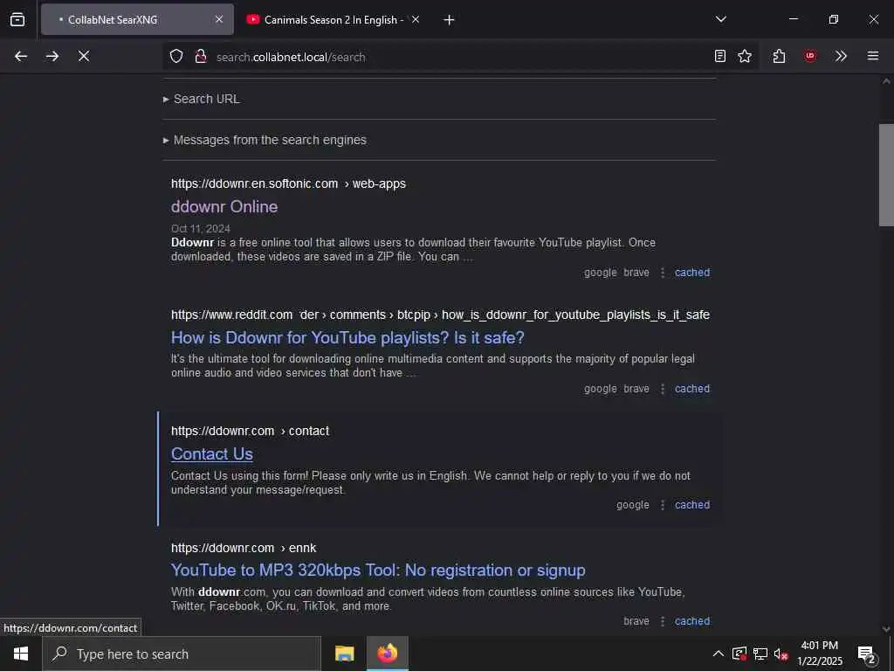The image size is (894, 671).
Task: Open YouTube to MP3 320kbps Tool result
Action: (x=378, y=570)
